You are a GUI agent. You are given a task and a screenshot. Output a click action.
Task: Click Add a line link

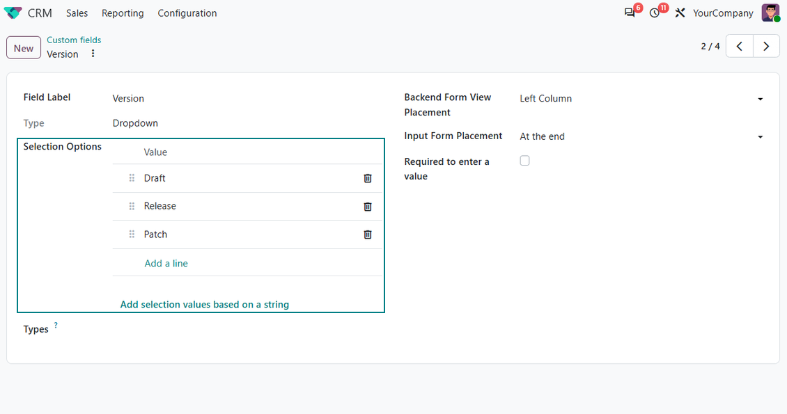(x=166, y=263)
